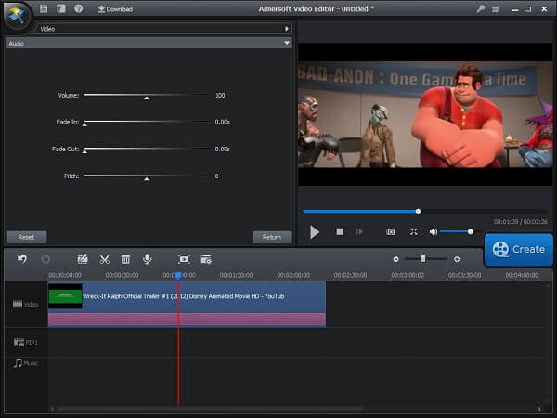Click the 00:01:30:00 ruler mark
Image resolution: width=557 pixels, height=418 pixels.
coord(236,275)
